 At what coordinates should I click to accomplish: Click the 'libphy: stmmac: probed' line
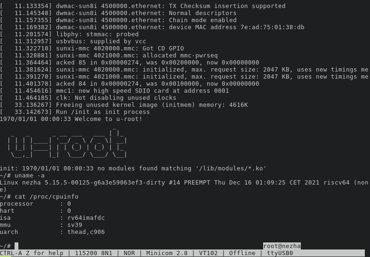pos(69,34)
